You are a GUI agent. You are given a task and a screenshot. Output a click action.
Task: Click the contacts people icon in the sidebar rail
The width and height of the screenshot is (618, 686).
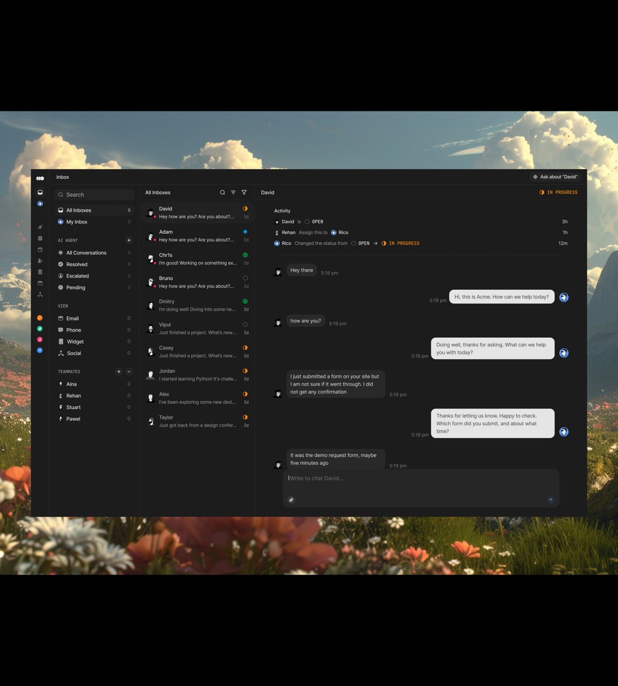pos(40,261)
